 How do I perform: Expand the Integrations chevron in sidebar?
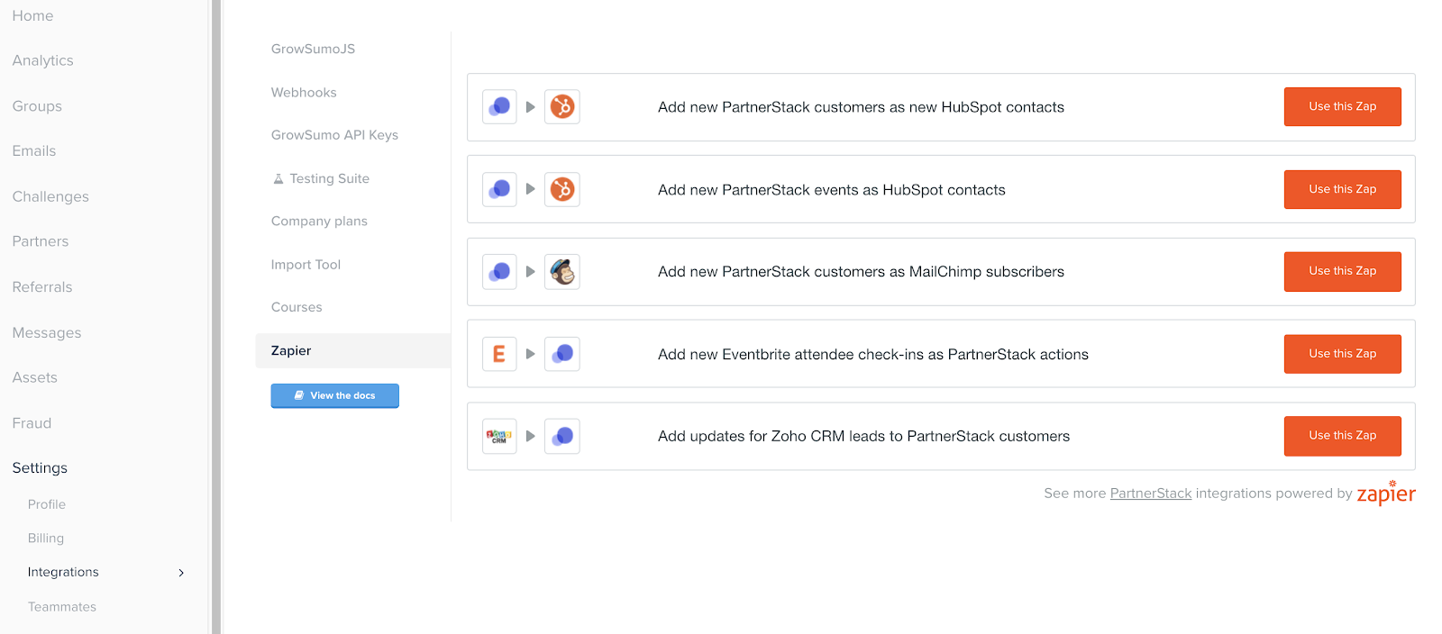[181, 573]
